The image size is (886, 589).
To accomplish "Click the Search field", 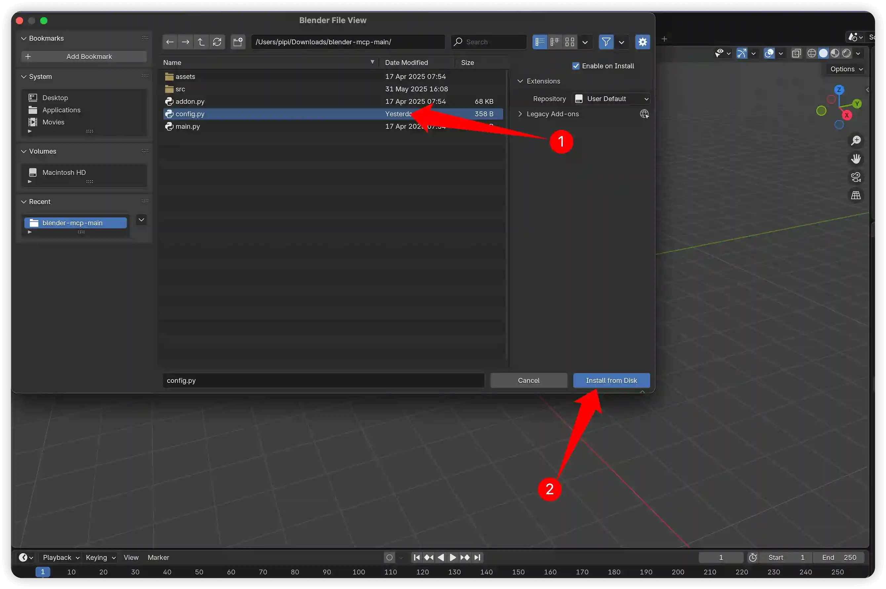I will 489,42.
